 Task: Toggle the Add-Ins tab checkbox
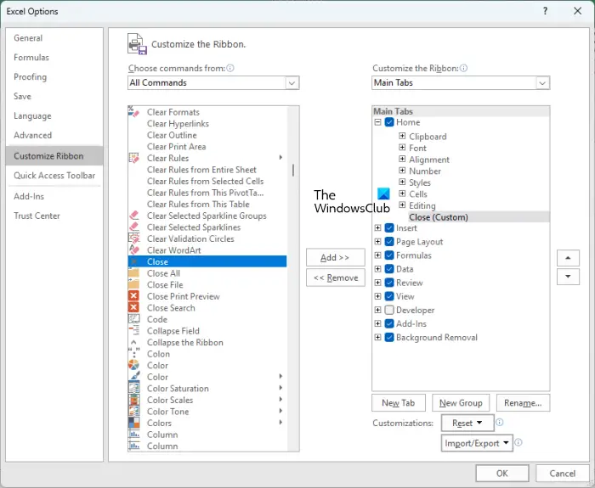[x=389, y=323]
